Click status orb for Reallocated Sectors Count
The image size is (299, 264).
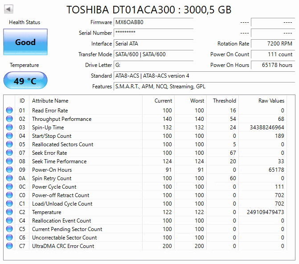coord(9,144)
